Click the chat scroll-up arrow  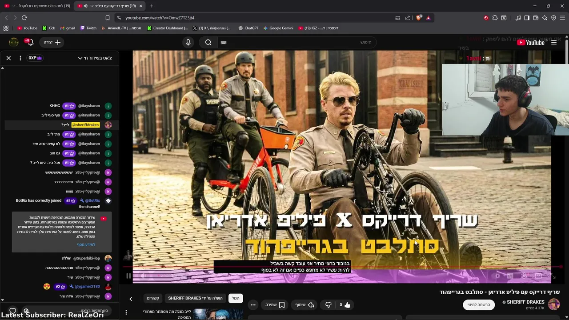pyautogui.click(x=2, y=68)
